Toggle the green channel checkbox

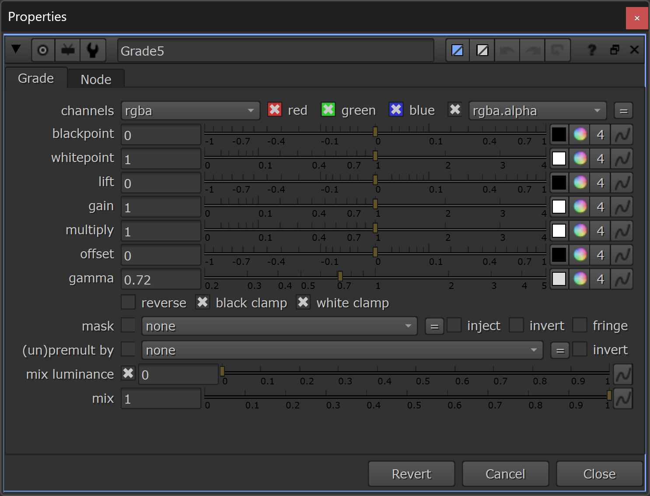point(328,109)
